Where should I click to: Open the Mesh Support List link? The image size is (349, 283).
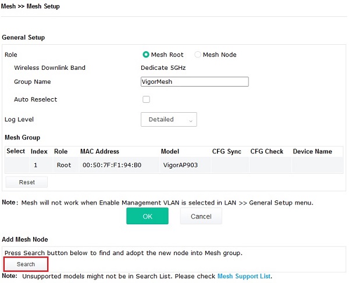pos(244,276)
